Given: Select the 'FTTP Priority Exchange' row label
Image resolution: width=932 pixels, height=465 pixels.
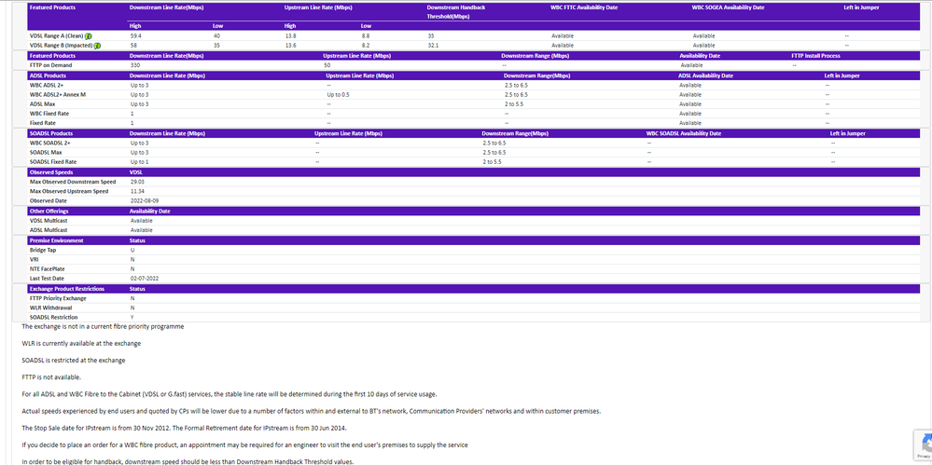Looking at the screenshot, I should tap(58, 298).
